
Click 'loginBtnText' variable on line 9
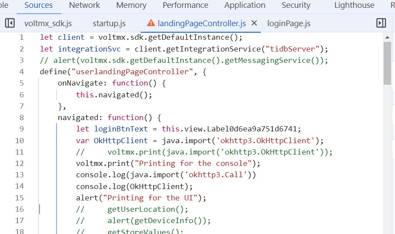tap(121, 129)
